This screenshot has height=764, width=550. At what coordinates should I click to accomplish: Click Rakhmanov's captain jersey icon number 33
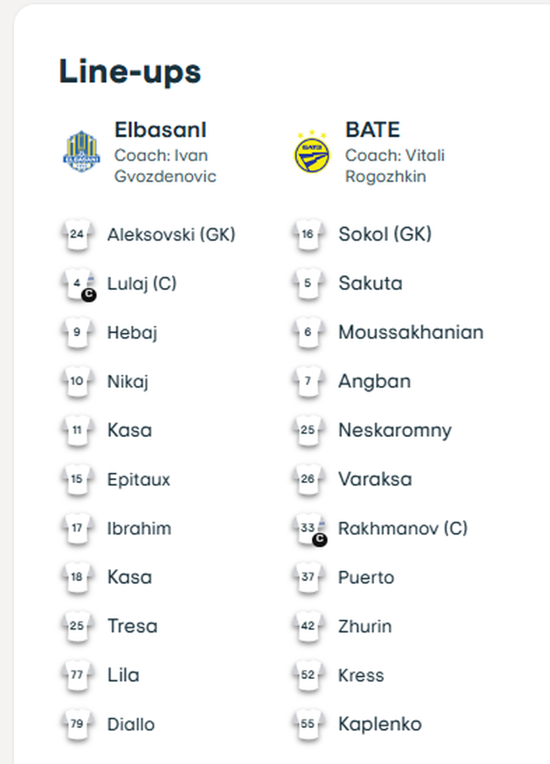pyautogui.click(x=309, y=529)
